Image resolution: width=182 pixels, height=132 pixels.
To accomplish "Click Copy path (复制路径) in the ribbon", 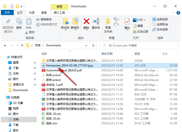I will (46, 19).
